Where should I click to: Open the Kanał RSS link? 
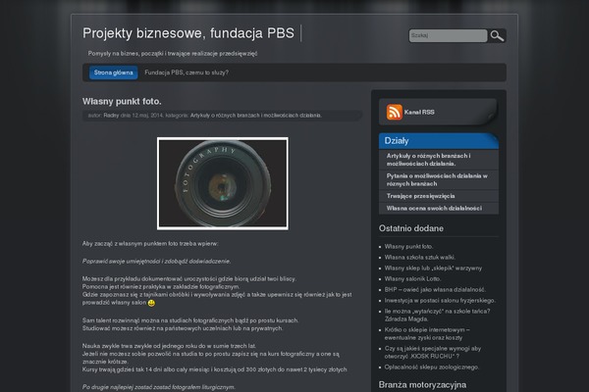[x=419, y=112]
